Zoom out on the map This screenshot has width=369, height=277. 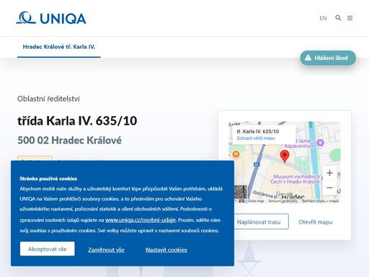(329, 188)
